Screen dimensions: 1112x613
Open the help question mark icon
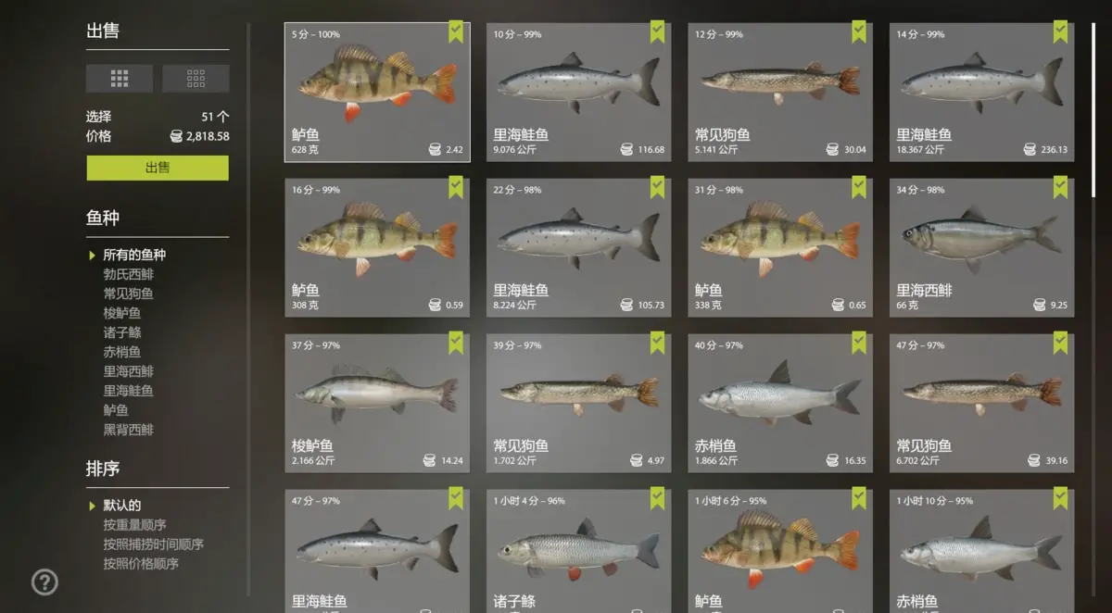[44, 582]
